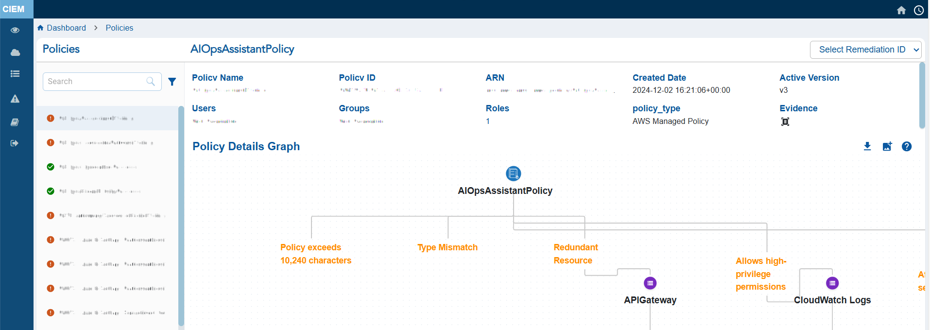Open the eye visibility sidebar icon
930x330 pixels.
15,30
